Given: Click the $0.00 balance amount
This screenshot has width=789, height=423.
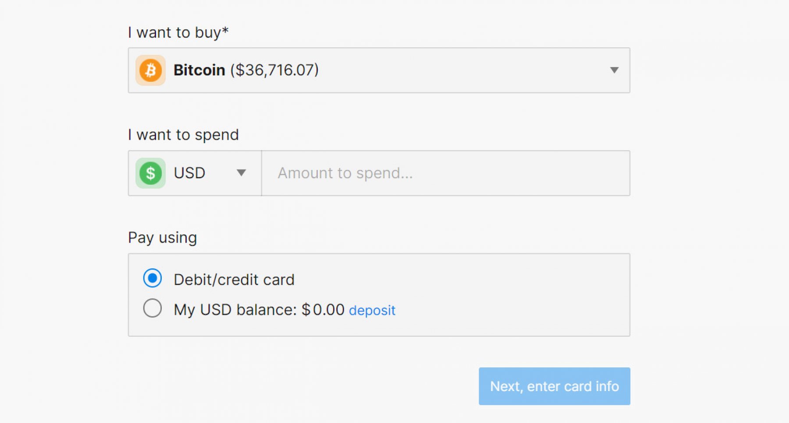Looking at the screenshot, I should point(323,310).
